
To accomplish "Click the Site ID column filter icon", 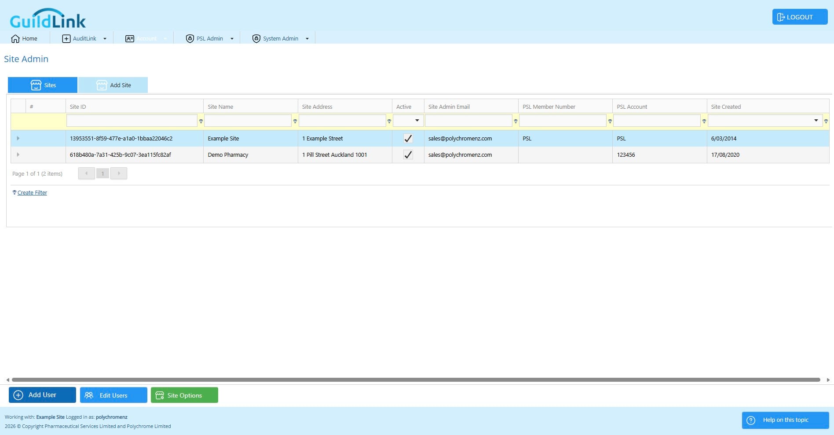I will coord(201,121).
